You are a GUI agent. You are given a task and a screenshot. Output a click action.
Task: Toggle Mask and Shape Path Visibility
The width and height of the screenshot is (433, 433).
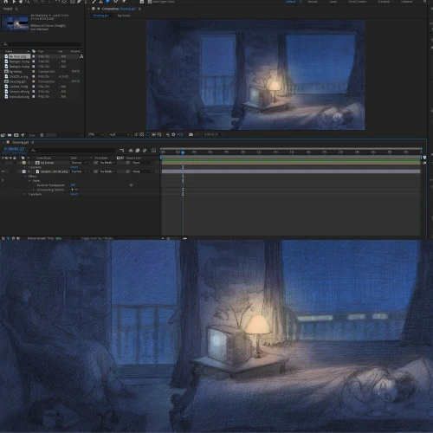(147, 134)
